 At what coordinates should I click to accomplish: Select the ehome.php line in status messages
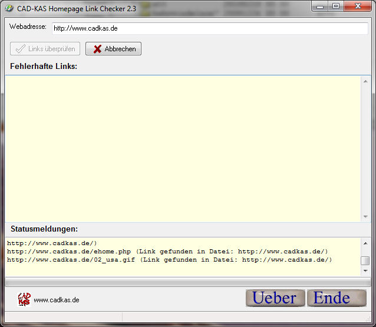tap(167, 252)
